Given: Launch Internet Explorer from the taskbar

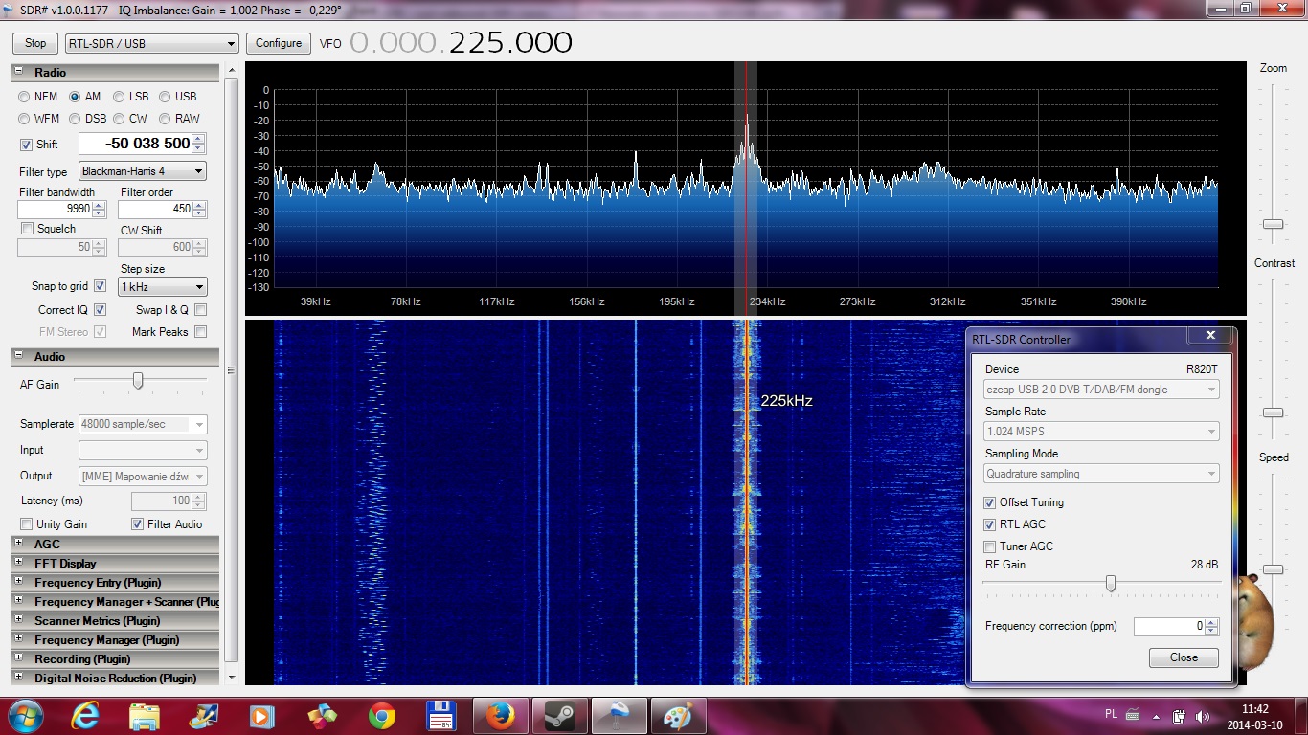Looking at the screenshot, I should 85,715.
